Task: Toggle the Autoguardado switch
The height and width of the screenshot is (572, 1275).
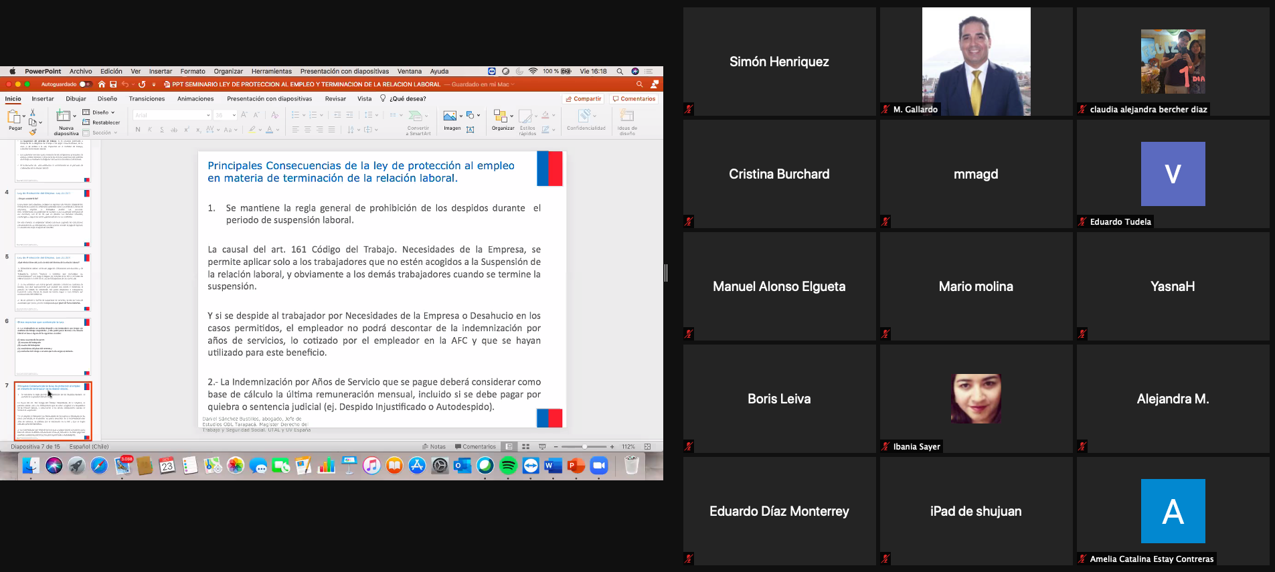Action: (85, 84)
